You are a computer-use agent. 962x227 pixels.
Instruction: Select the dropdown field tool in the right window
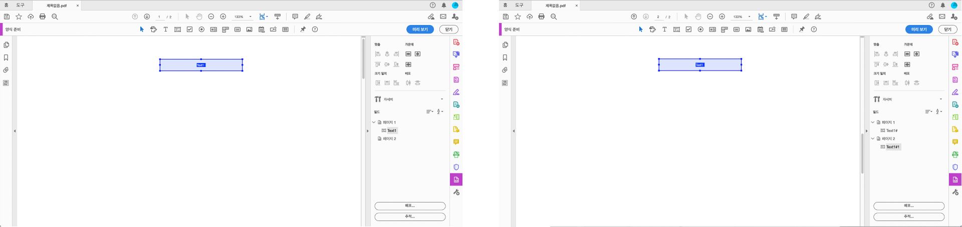(725, 29)
